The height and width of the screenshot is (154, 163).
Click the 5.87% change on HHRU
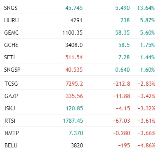(x=147, y=20)
